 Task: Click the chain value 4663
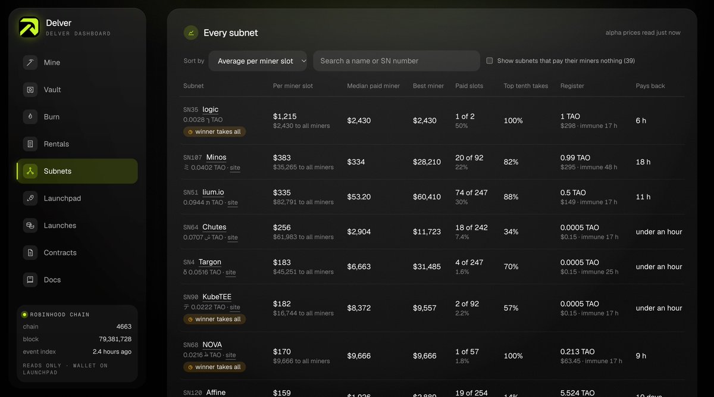pos(124,327)
